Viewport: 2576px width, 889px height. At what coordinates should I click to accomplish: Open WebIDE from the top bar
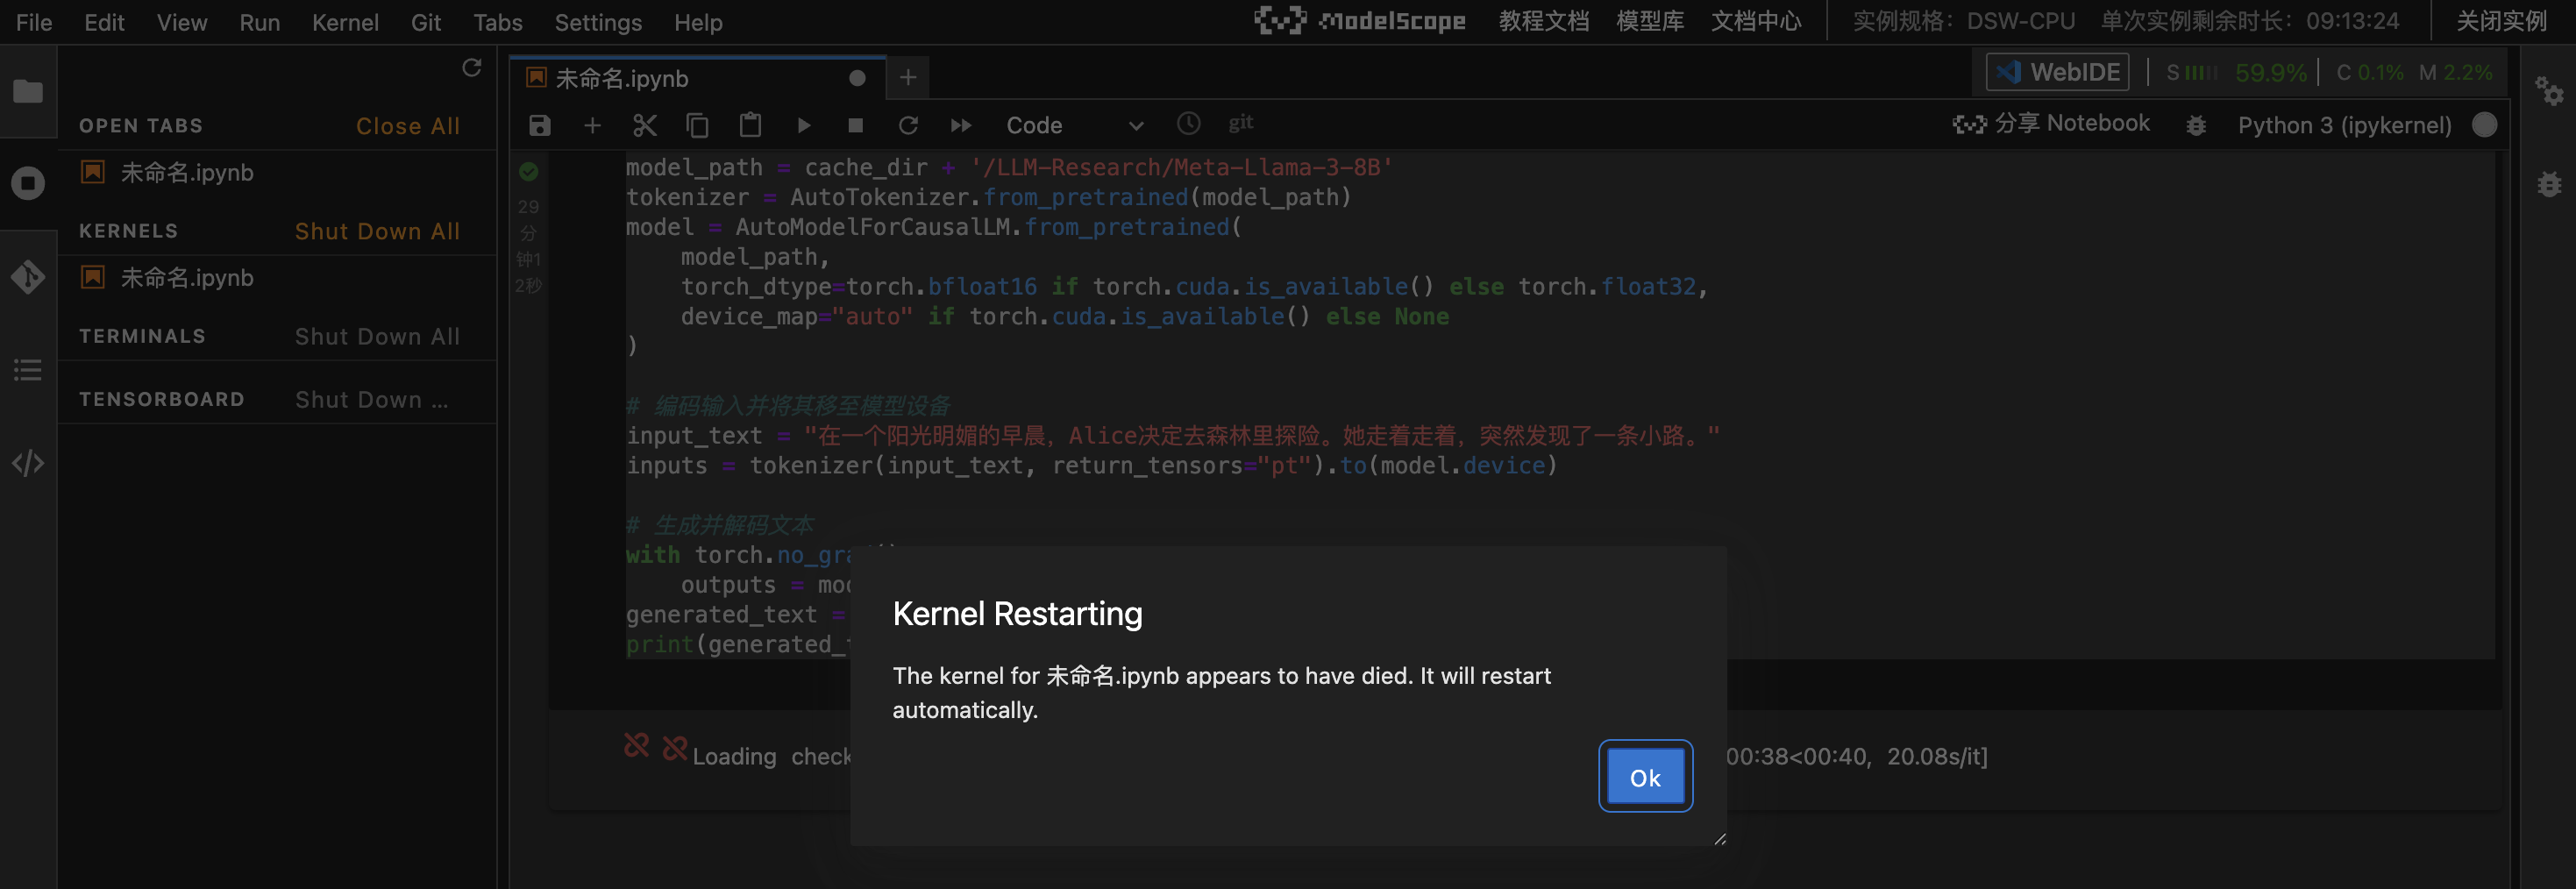click(x=2057, y=72)
